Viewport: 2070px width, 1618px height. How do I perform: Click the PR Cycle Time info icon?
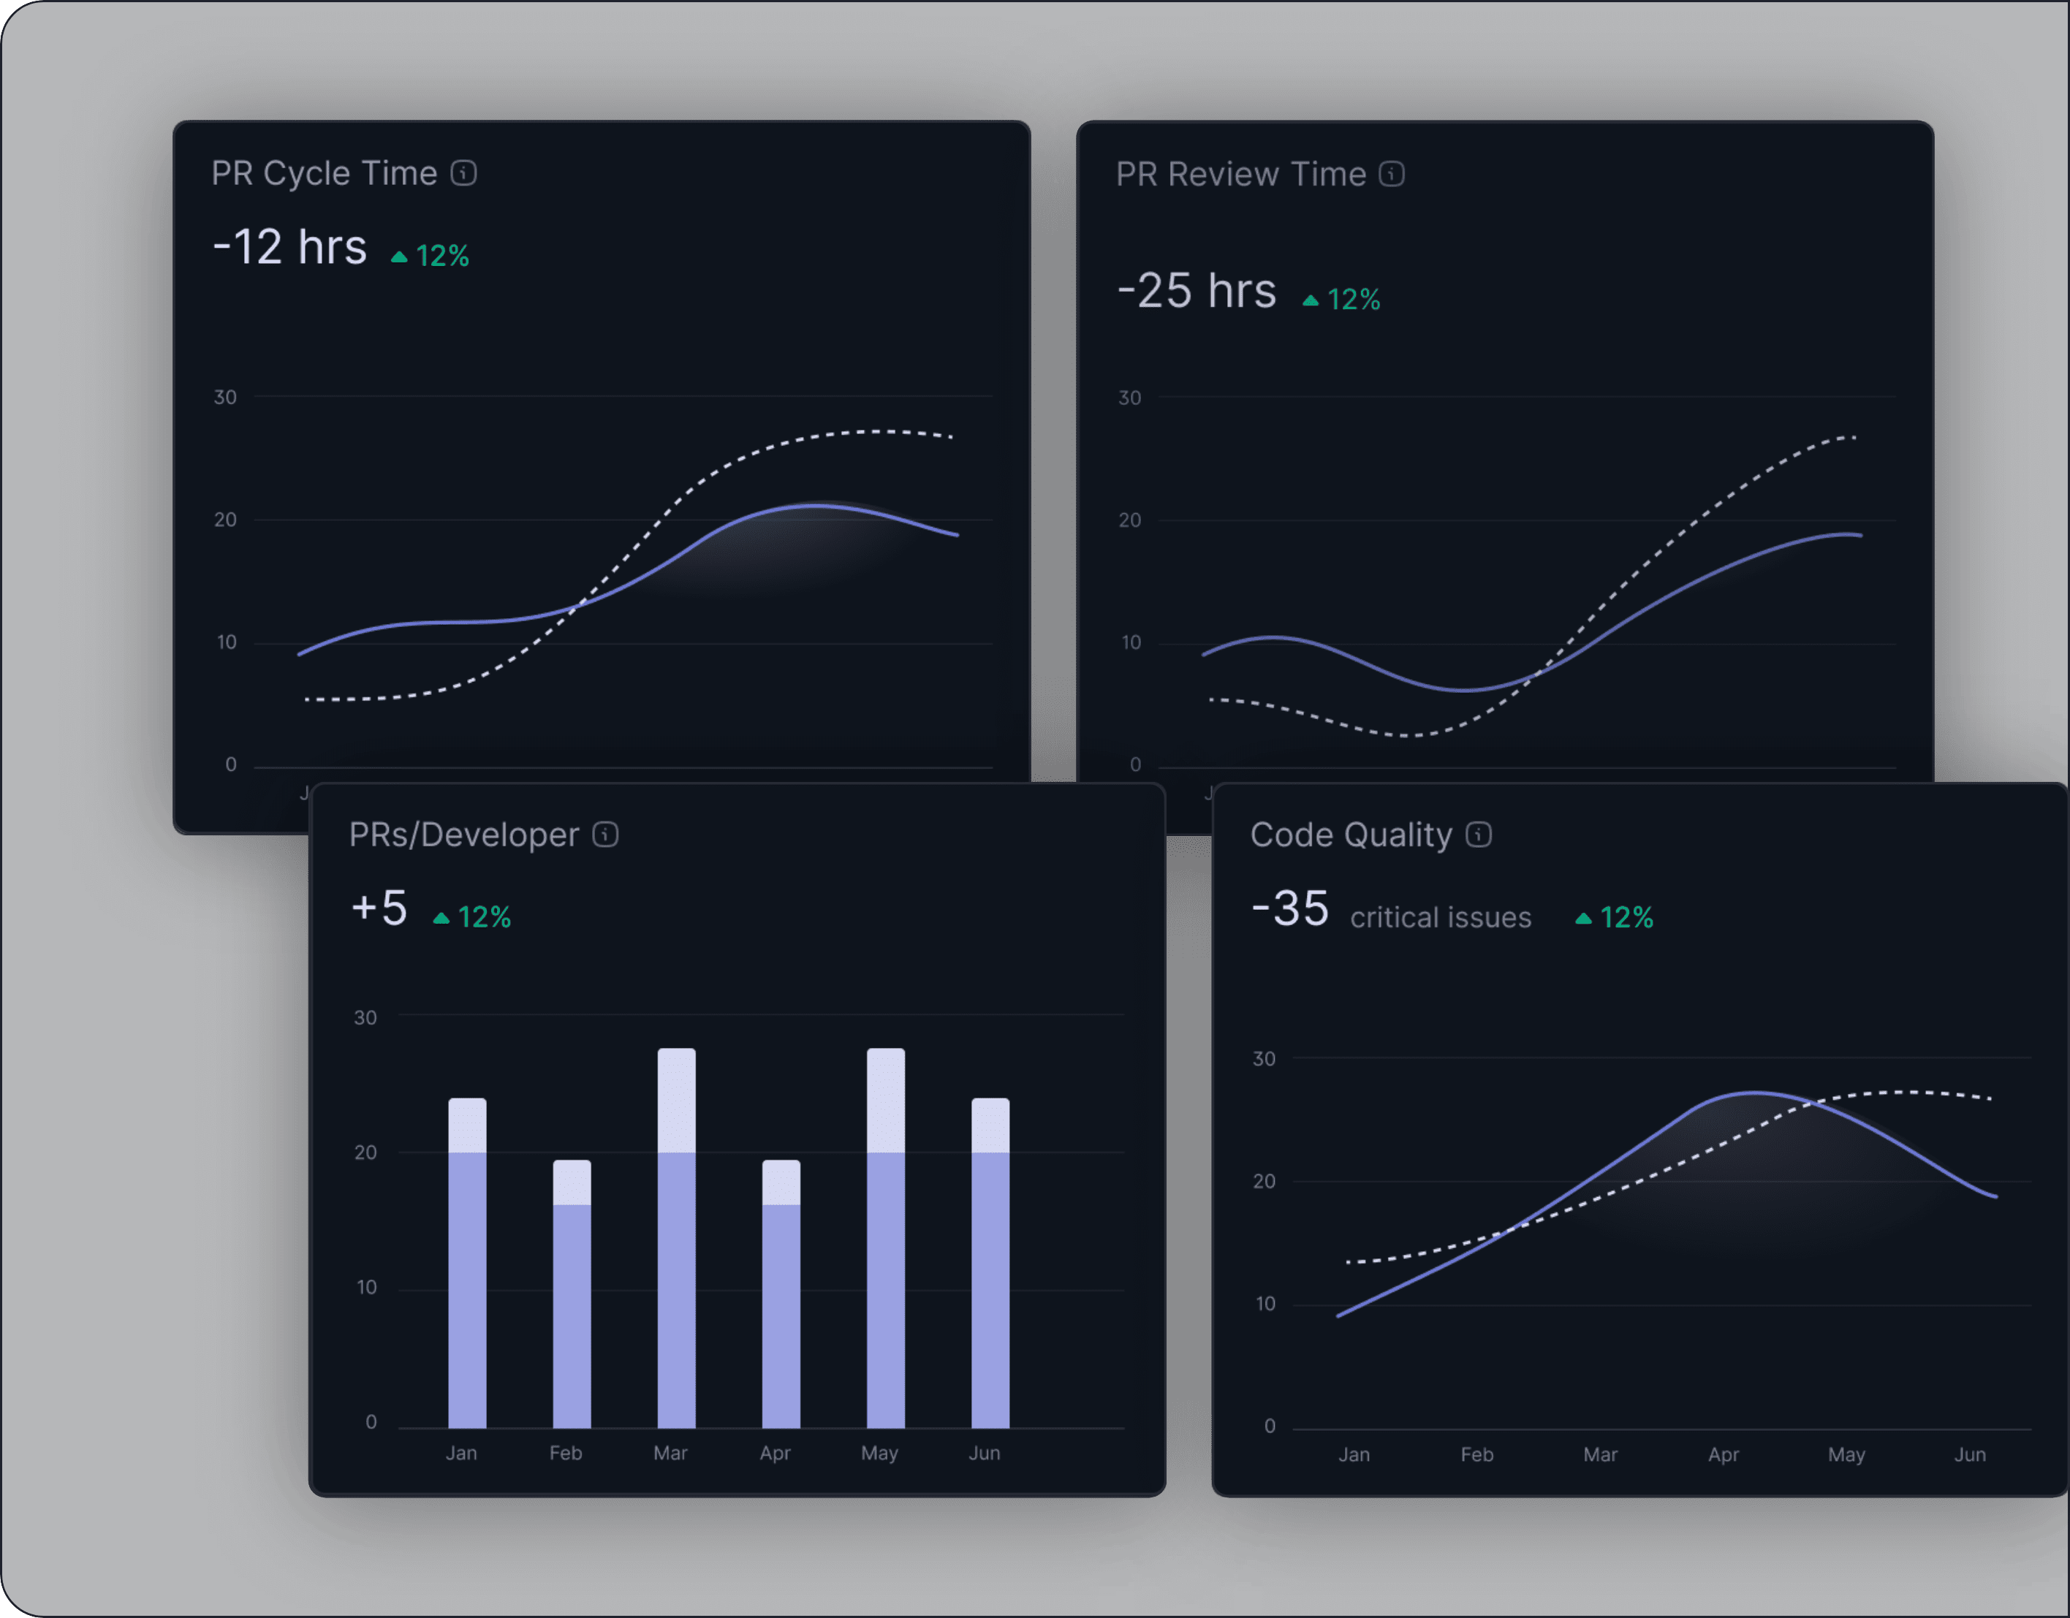(x=463, y=173)
